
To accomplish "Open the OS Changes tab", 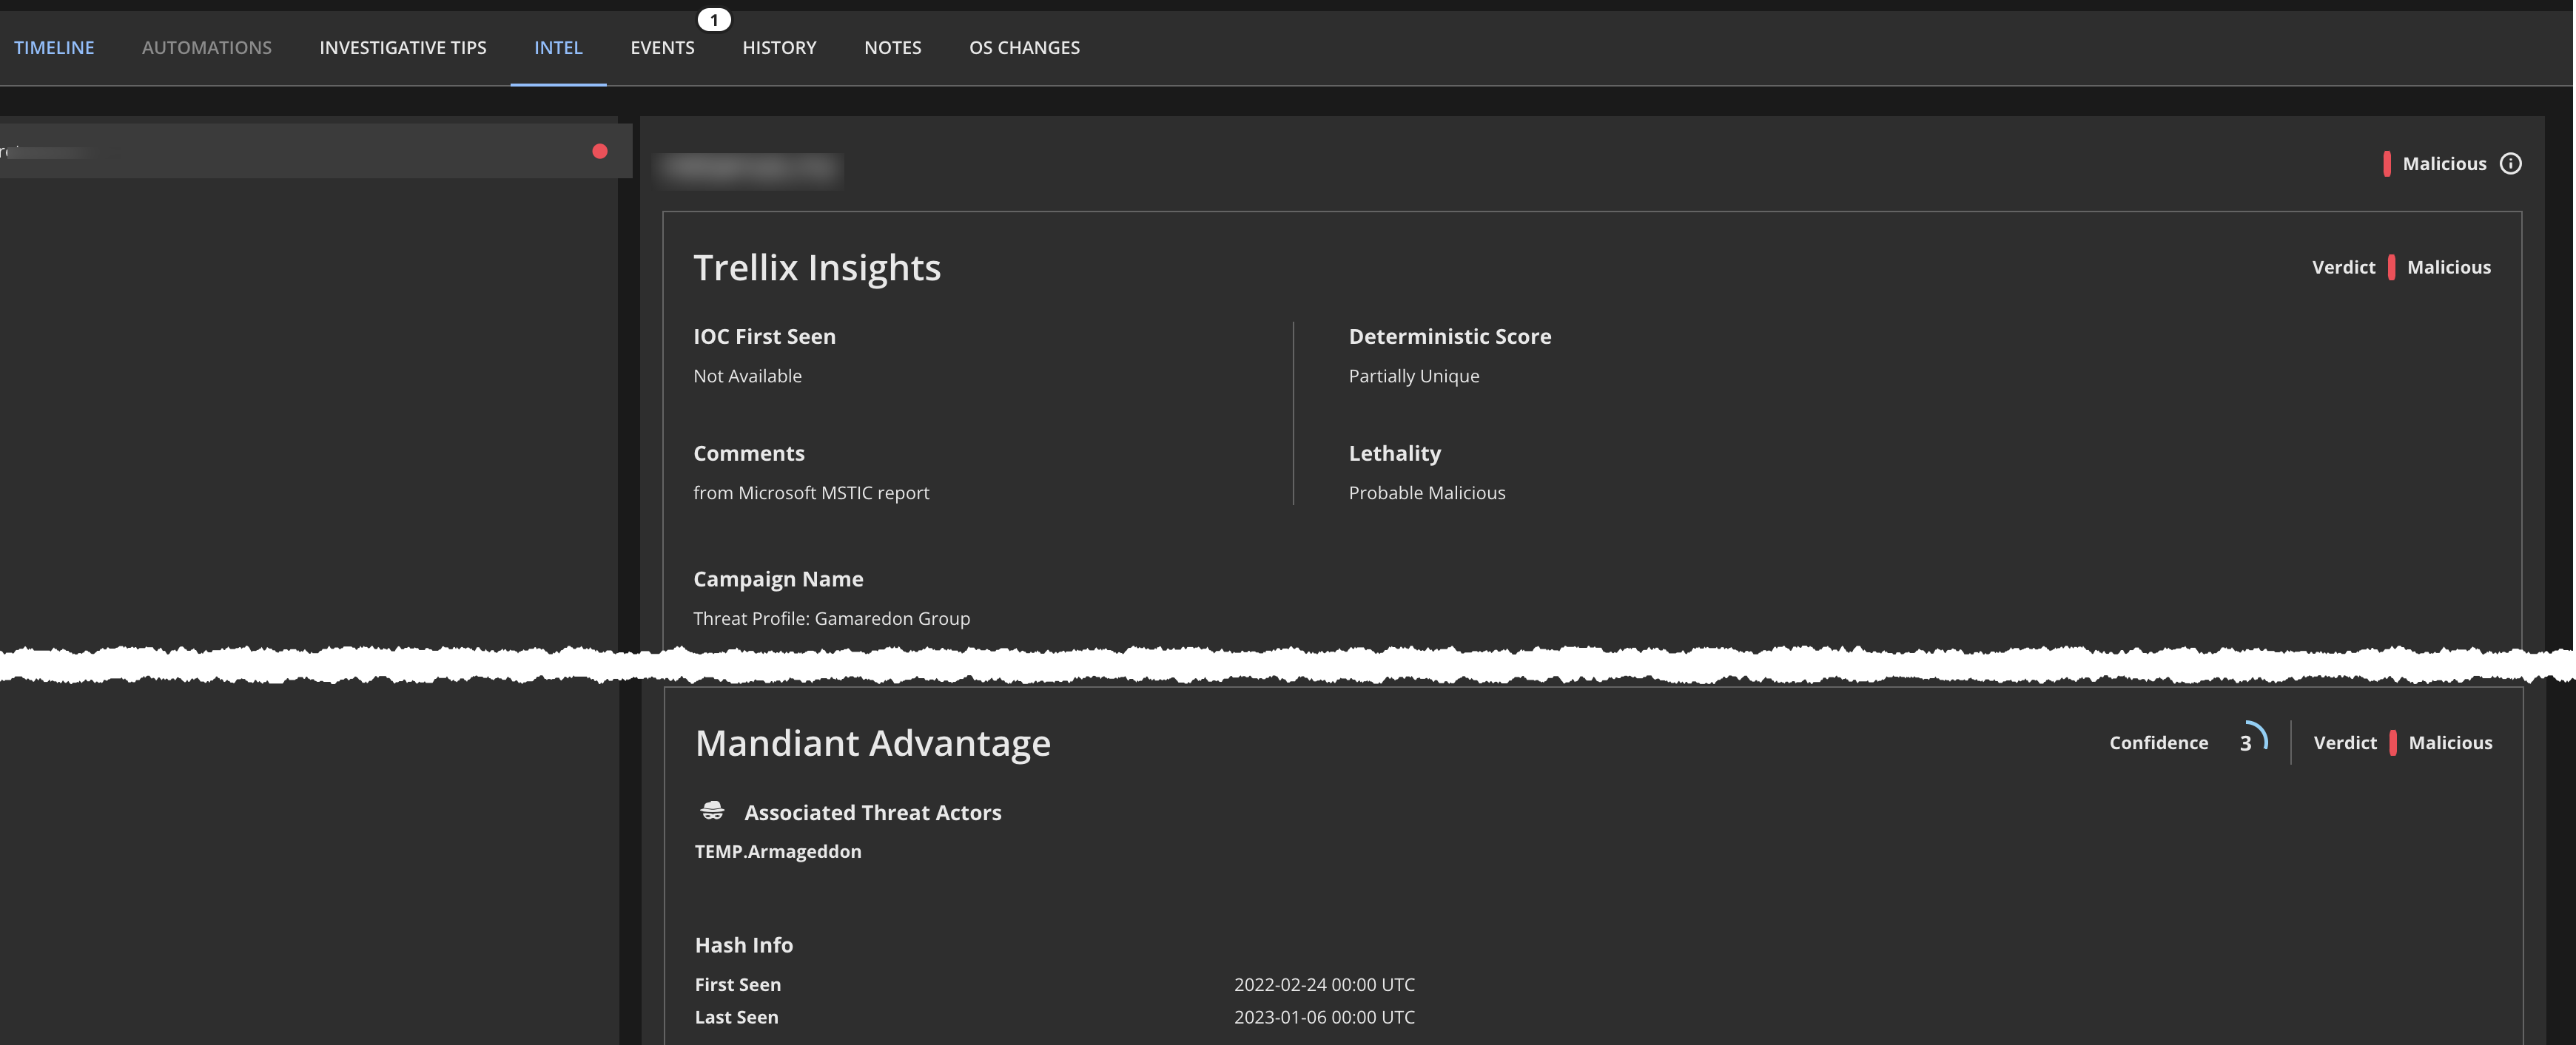I will [1024, 47].
